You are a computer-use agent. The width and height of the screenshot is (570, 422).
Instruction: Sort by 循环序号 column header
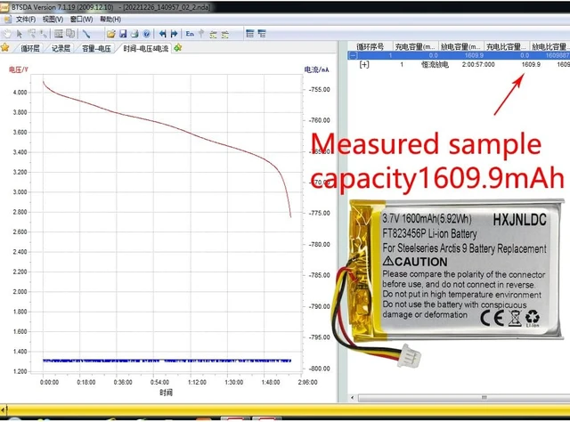[x=370, y=46]
